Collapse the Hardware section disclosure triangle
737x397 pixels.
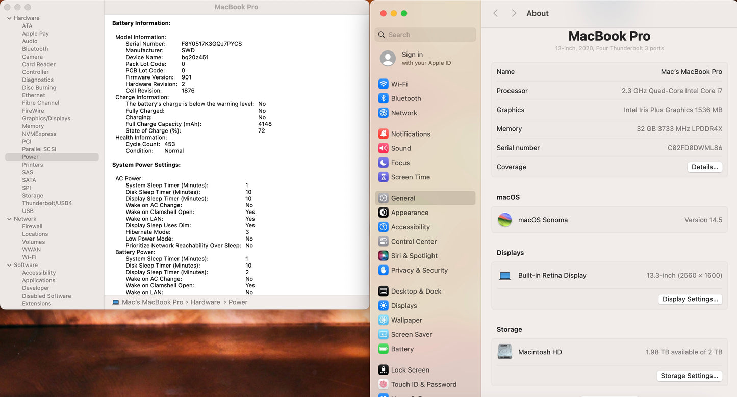coord(9,18)
